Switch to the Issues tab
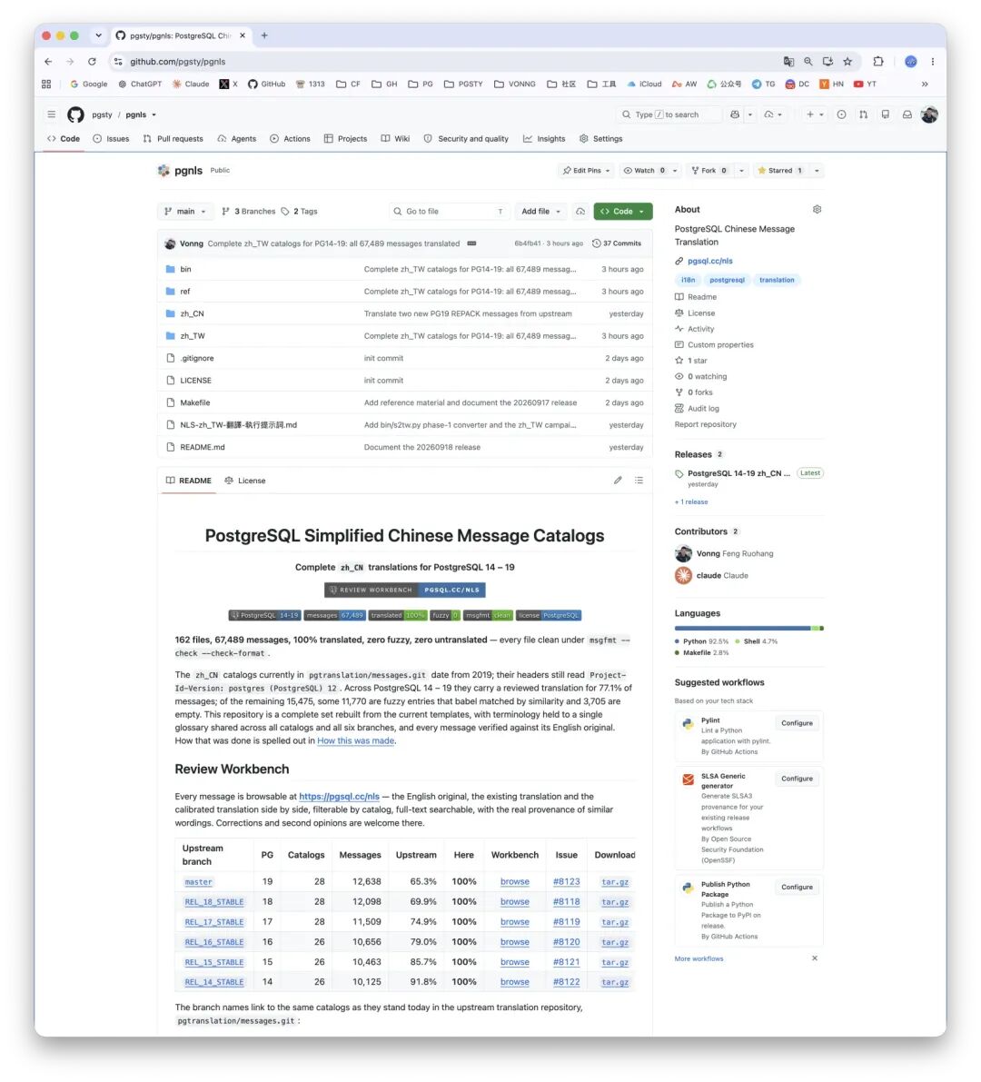981x1082 pixels. 111,139
